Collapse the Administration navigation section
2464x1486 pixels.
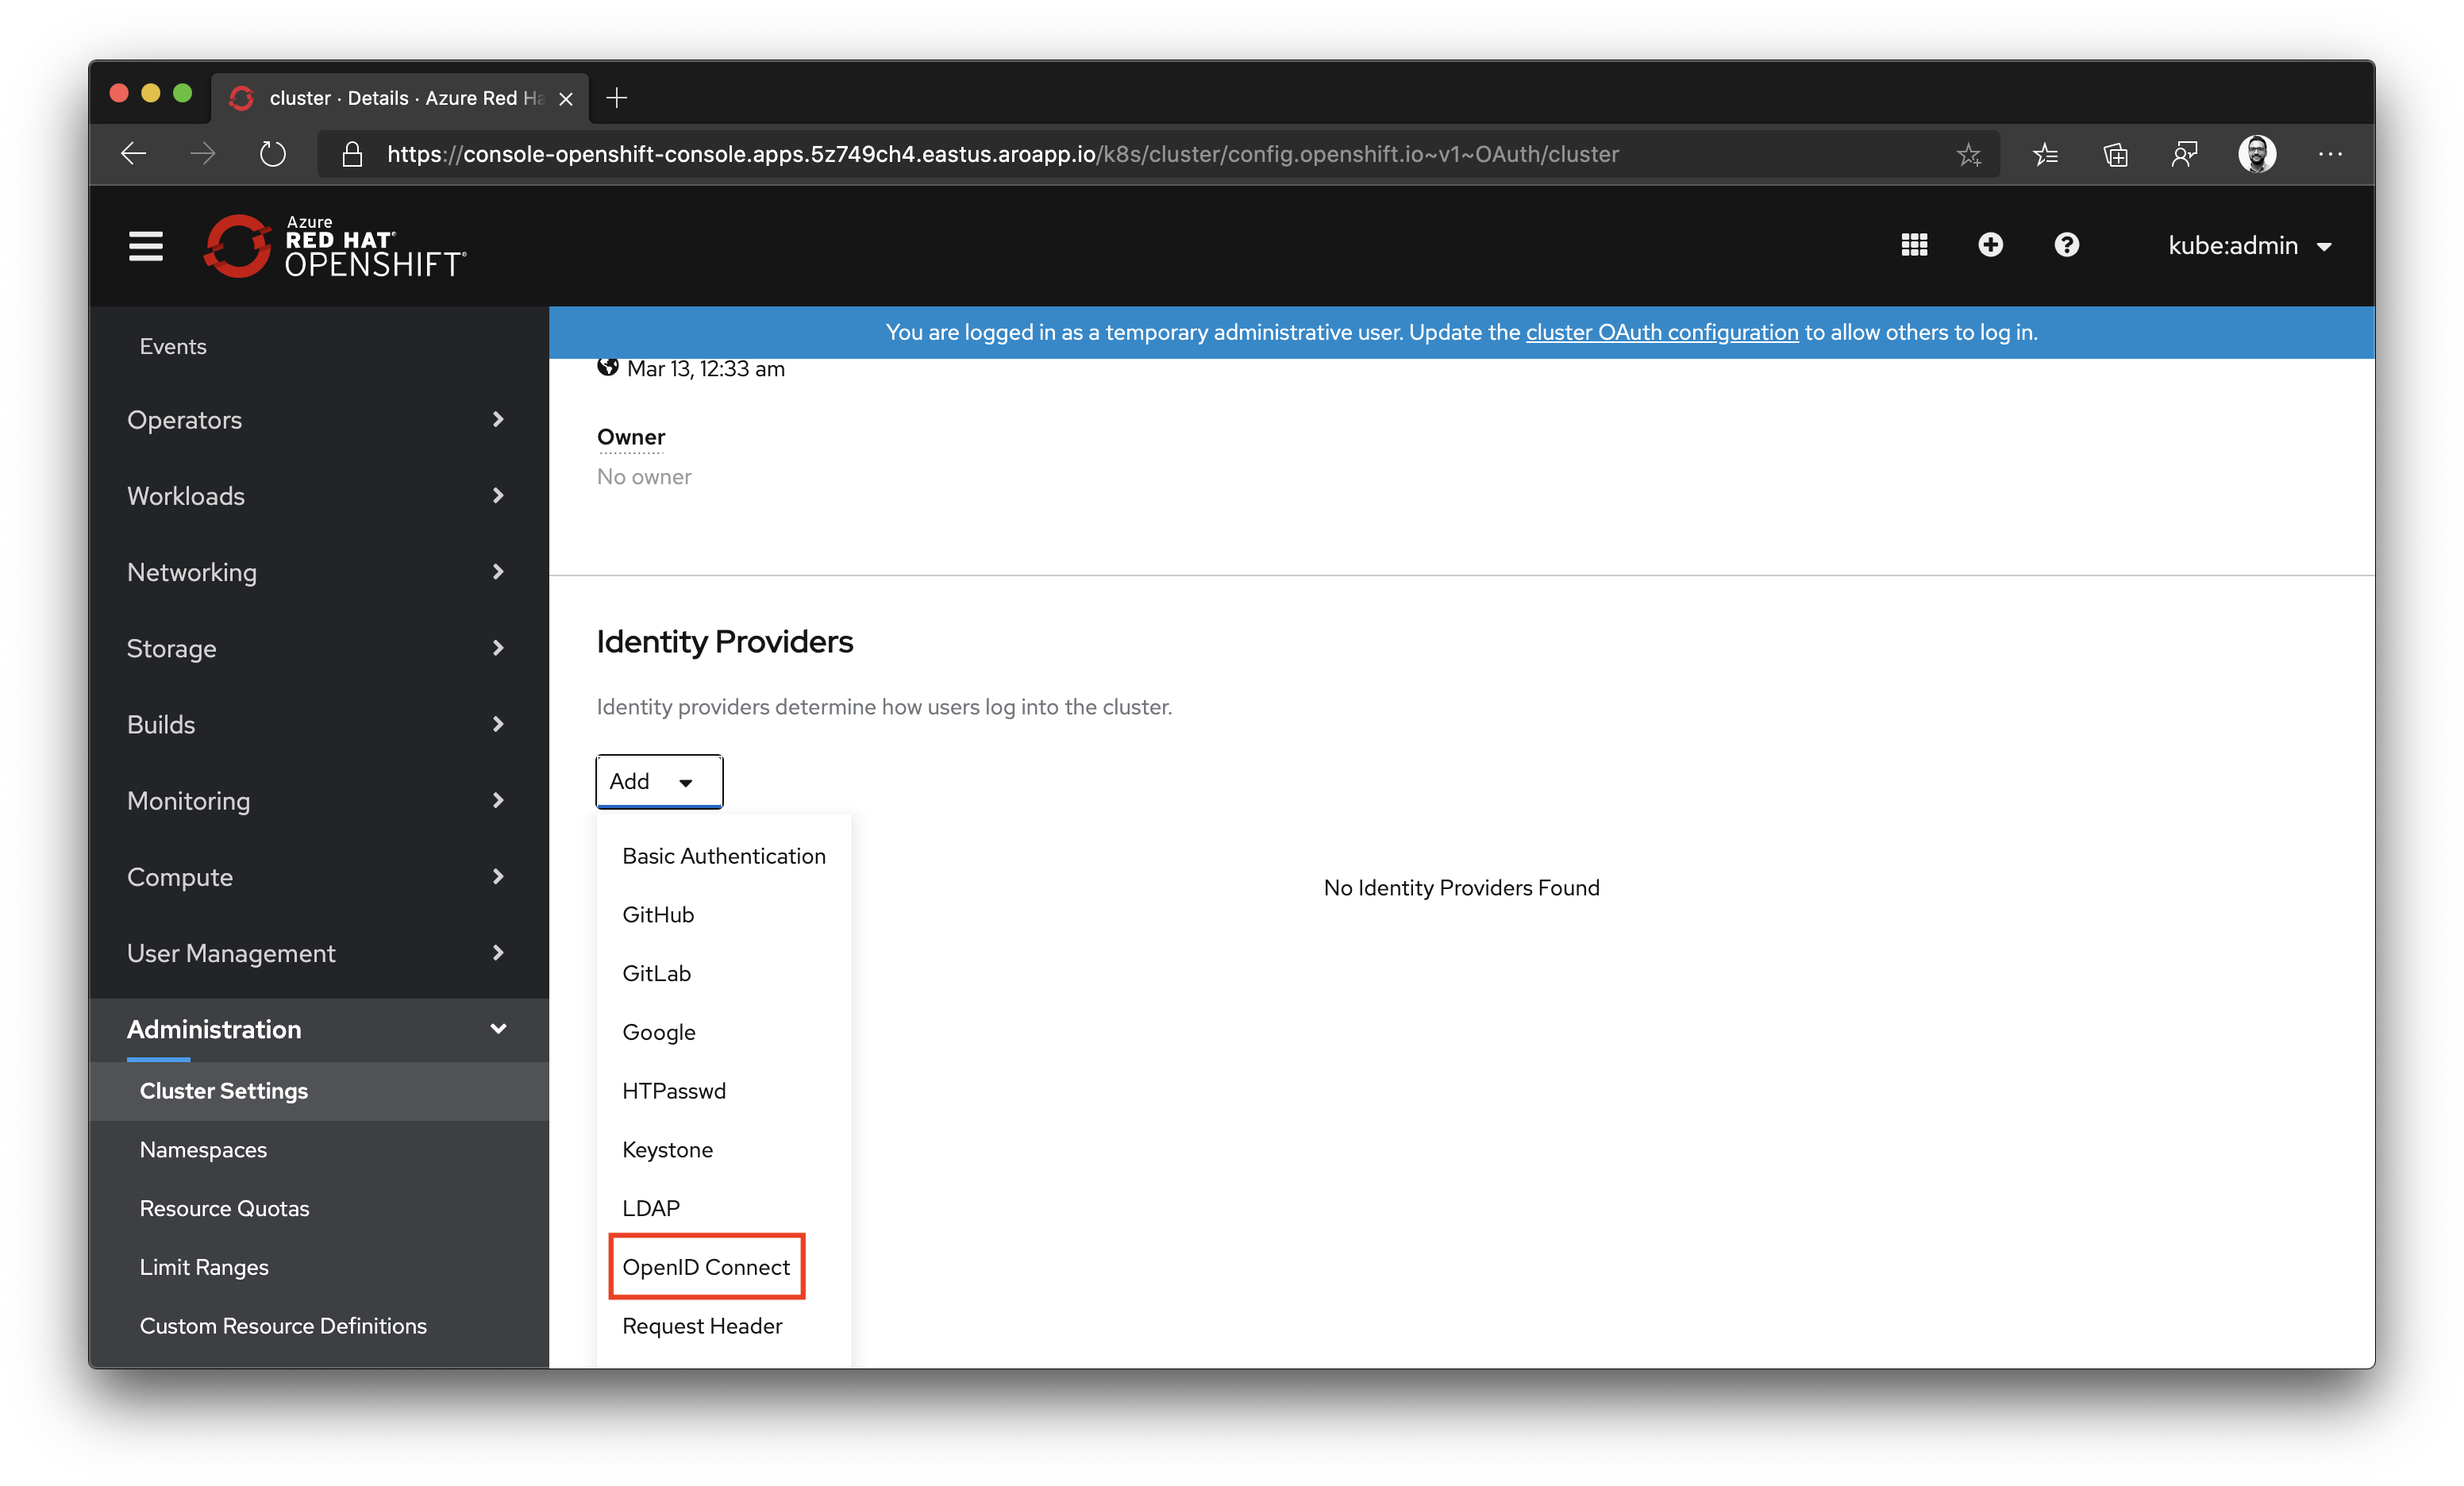318,1029
